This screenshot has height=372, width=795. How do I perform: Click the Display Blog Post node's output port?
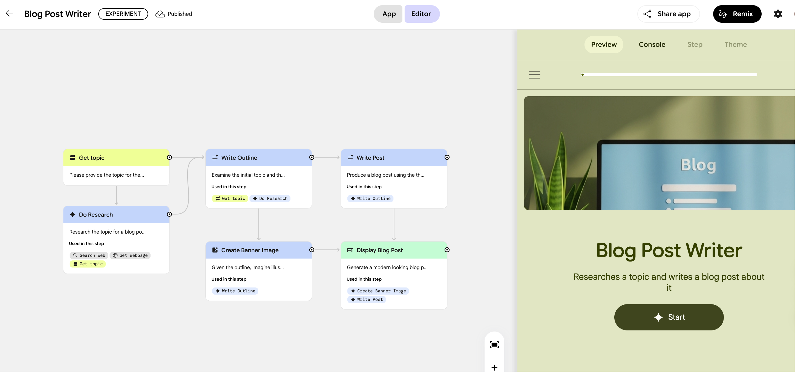447,249
